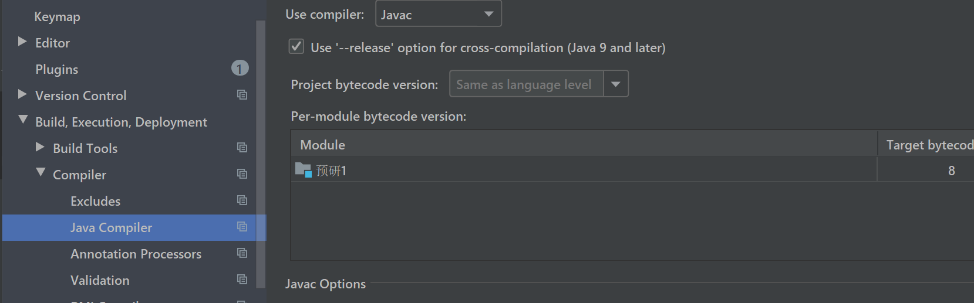Viewport: 974px width, 303px height.
Task: Click the project-level icon beside Validation
Action: (x=242, y=280)
